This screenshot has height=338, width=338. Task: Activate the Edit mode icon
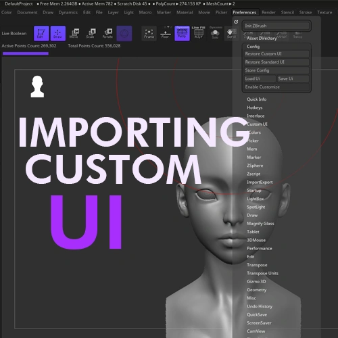[x=41, y=33]
